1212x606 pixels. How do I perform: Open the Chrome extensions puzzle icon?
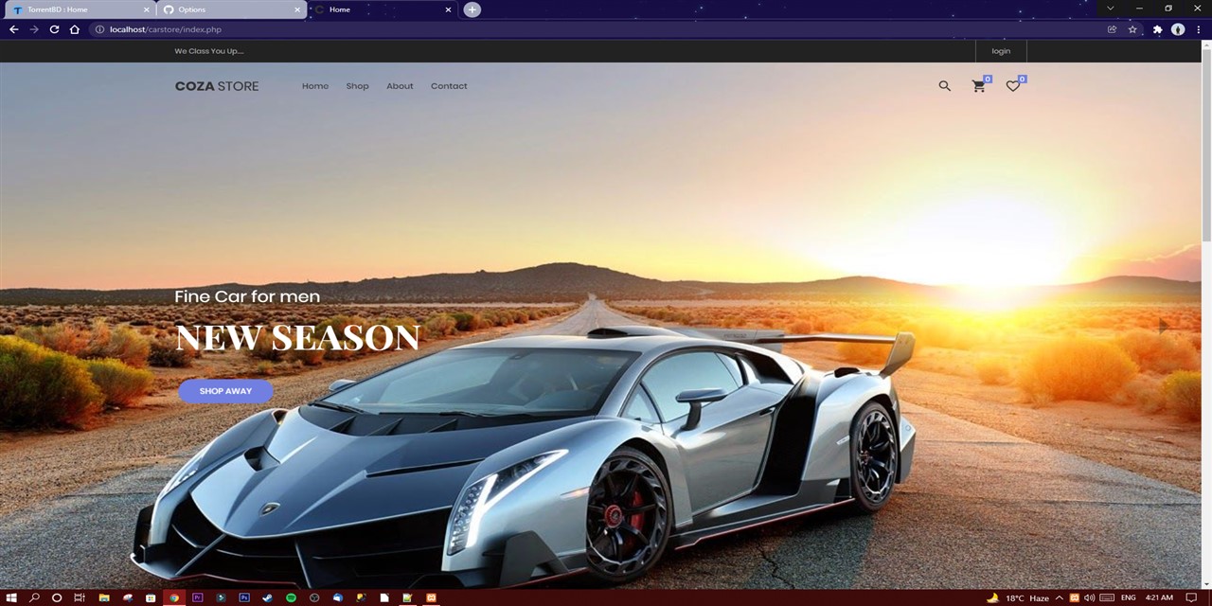click(x=1157, y=29)
